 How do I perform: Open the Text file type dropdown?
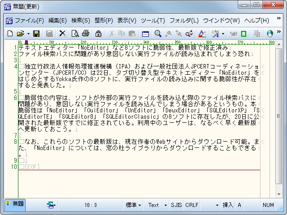pyautogui.click(x=157, y=205)
